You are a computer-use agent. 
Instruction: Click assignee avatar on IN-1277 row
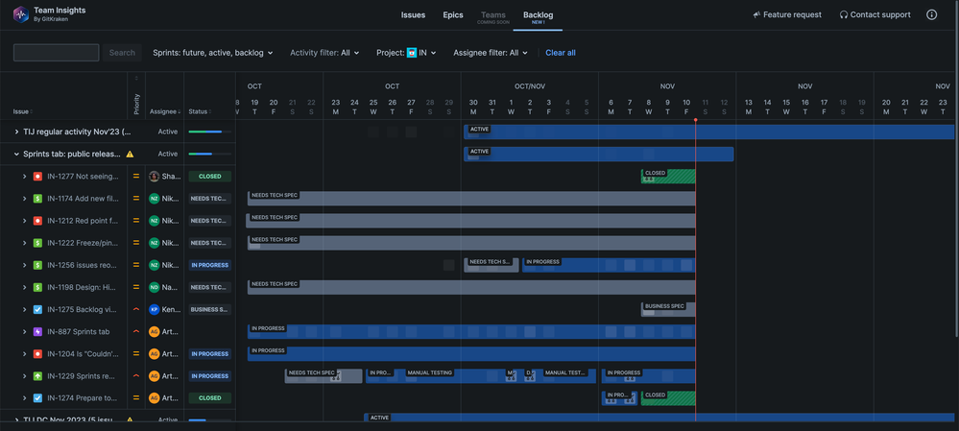[x=154, y=177]
